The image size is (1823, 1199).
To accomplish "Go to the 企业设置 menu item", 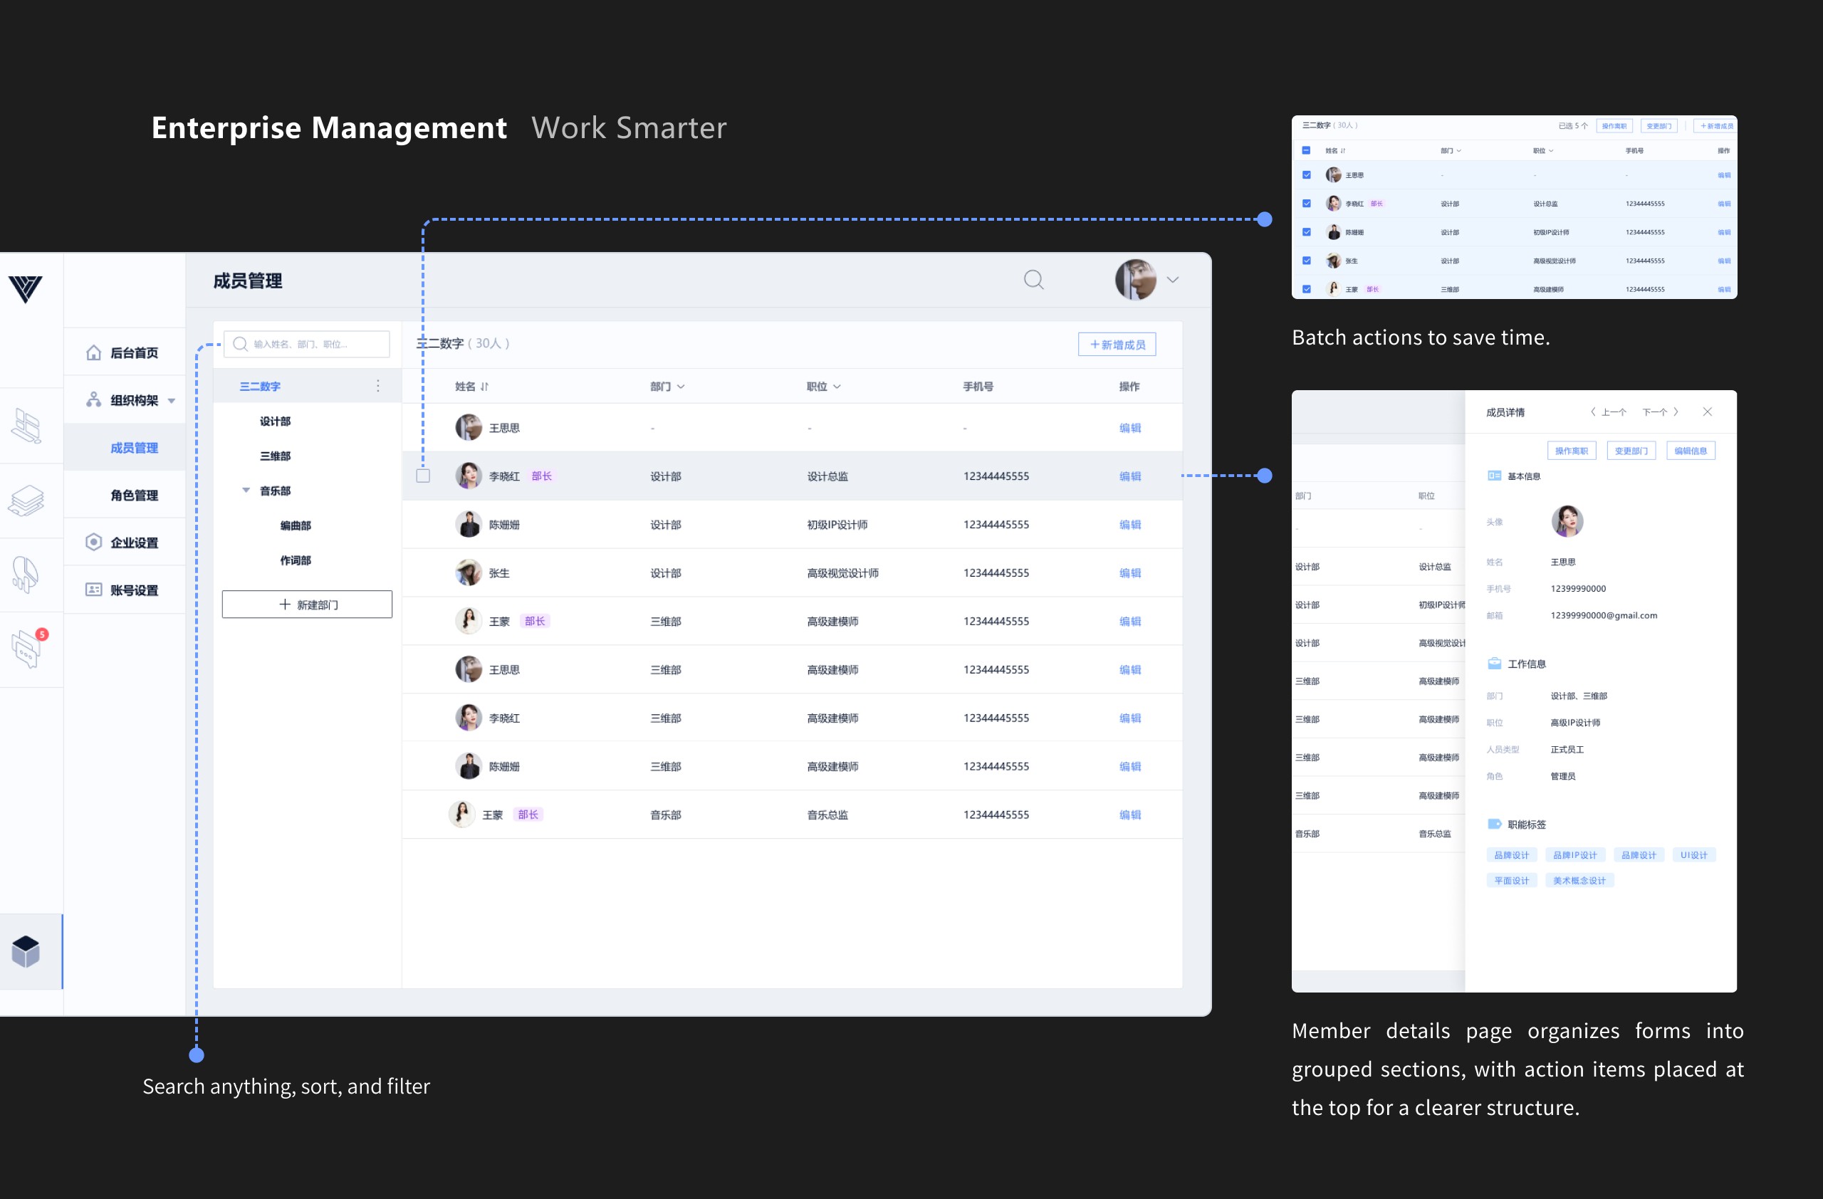I will coord(134,543).
